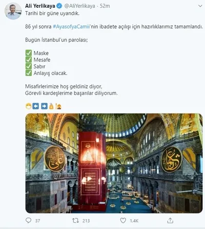Click the left arrow emoji
The height and width of the screenshot is (229, 205).
(x=36, y=106)
